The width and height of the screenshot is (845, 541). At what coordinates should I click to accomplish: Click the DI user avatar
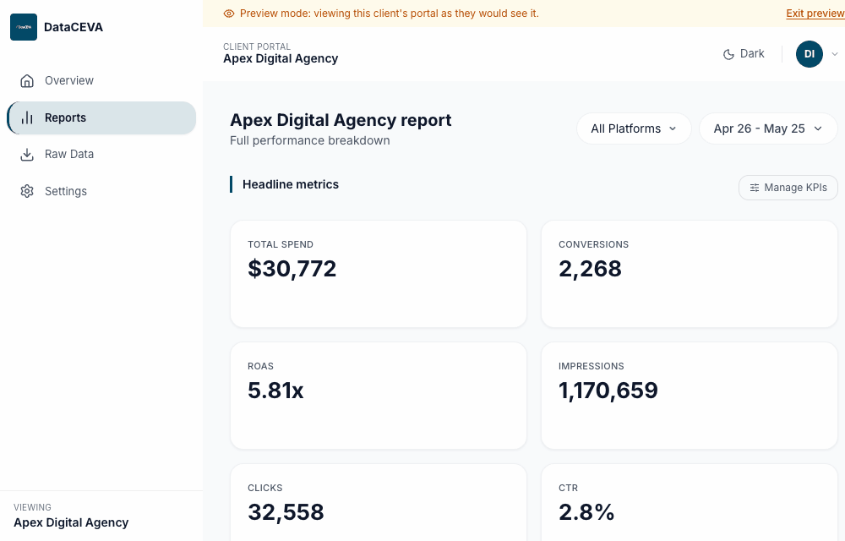810,54
